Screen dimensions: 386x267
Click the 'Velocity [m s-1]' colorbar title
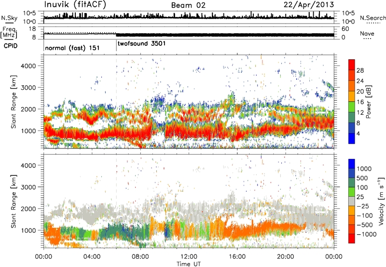pyautogui.click(x=381, y=201)
